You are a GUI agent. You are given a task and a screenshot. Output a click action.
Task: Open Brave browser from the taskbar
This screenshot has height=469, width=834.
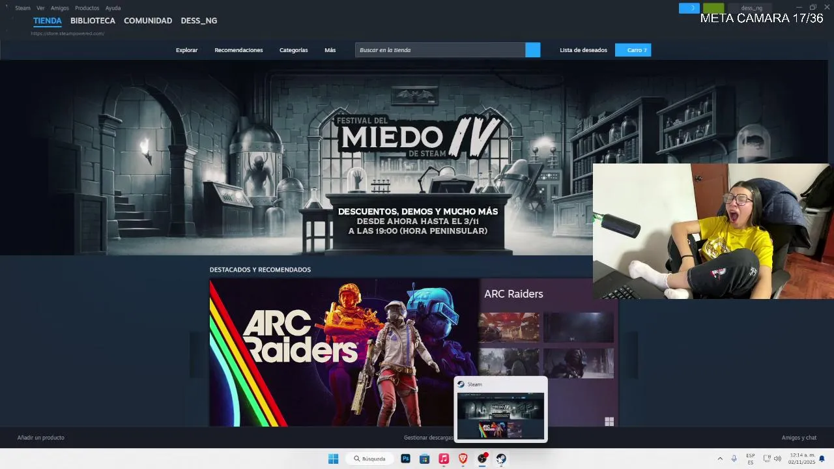coord(463,459)
